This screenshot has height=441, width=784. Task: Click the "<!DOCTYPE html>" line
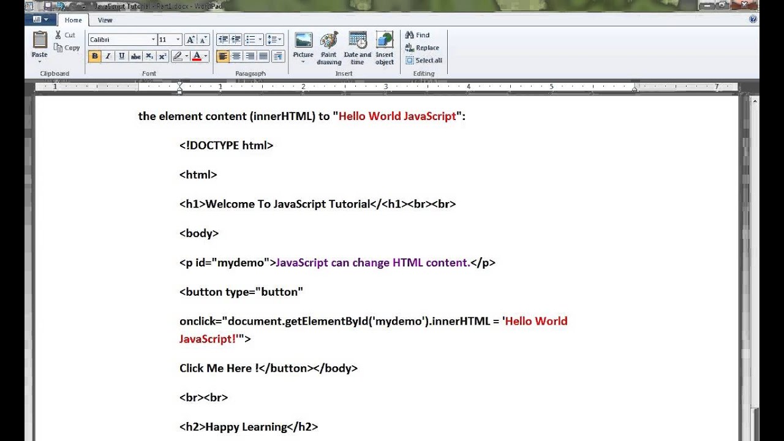point(226,145)
